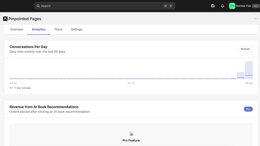Open the Barista-Feb store menu
This screenshot has width=260, height=146.
pos(243,6)
